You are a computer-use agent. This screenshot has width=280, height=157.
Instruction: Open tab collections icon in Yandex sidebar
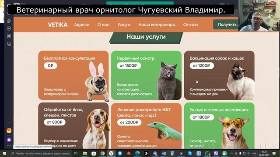click(x=9, y=21)
